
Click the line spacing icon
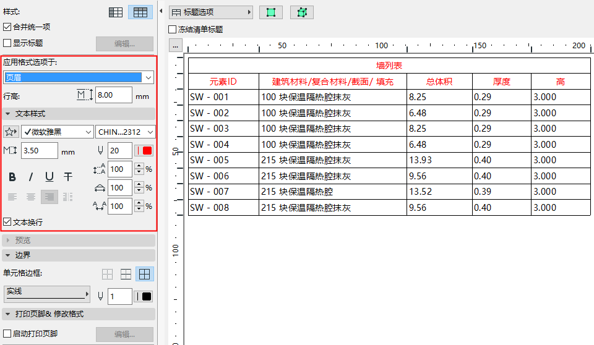tap(99, 169)
